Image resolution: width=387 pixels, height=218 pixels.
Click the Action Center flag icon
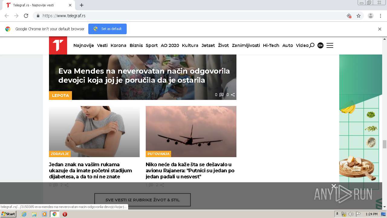point(358,214)
